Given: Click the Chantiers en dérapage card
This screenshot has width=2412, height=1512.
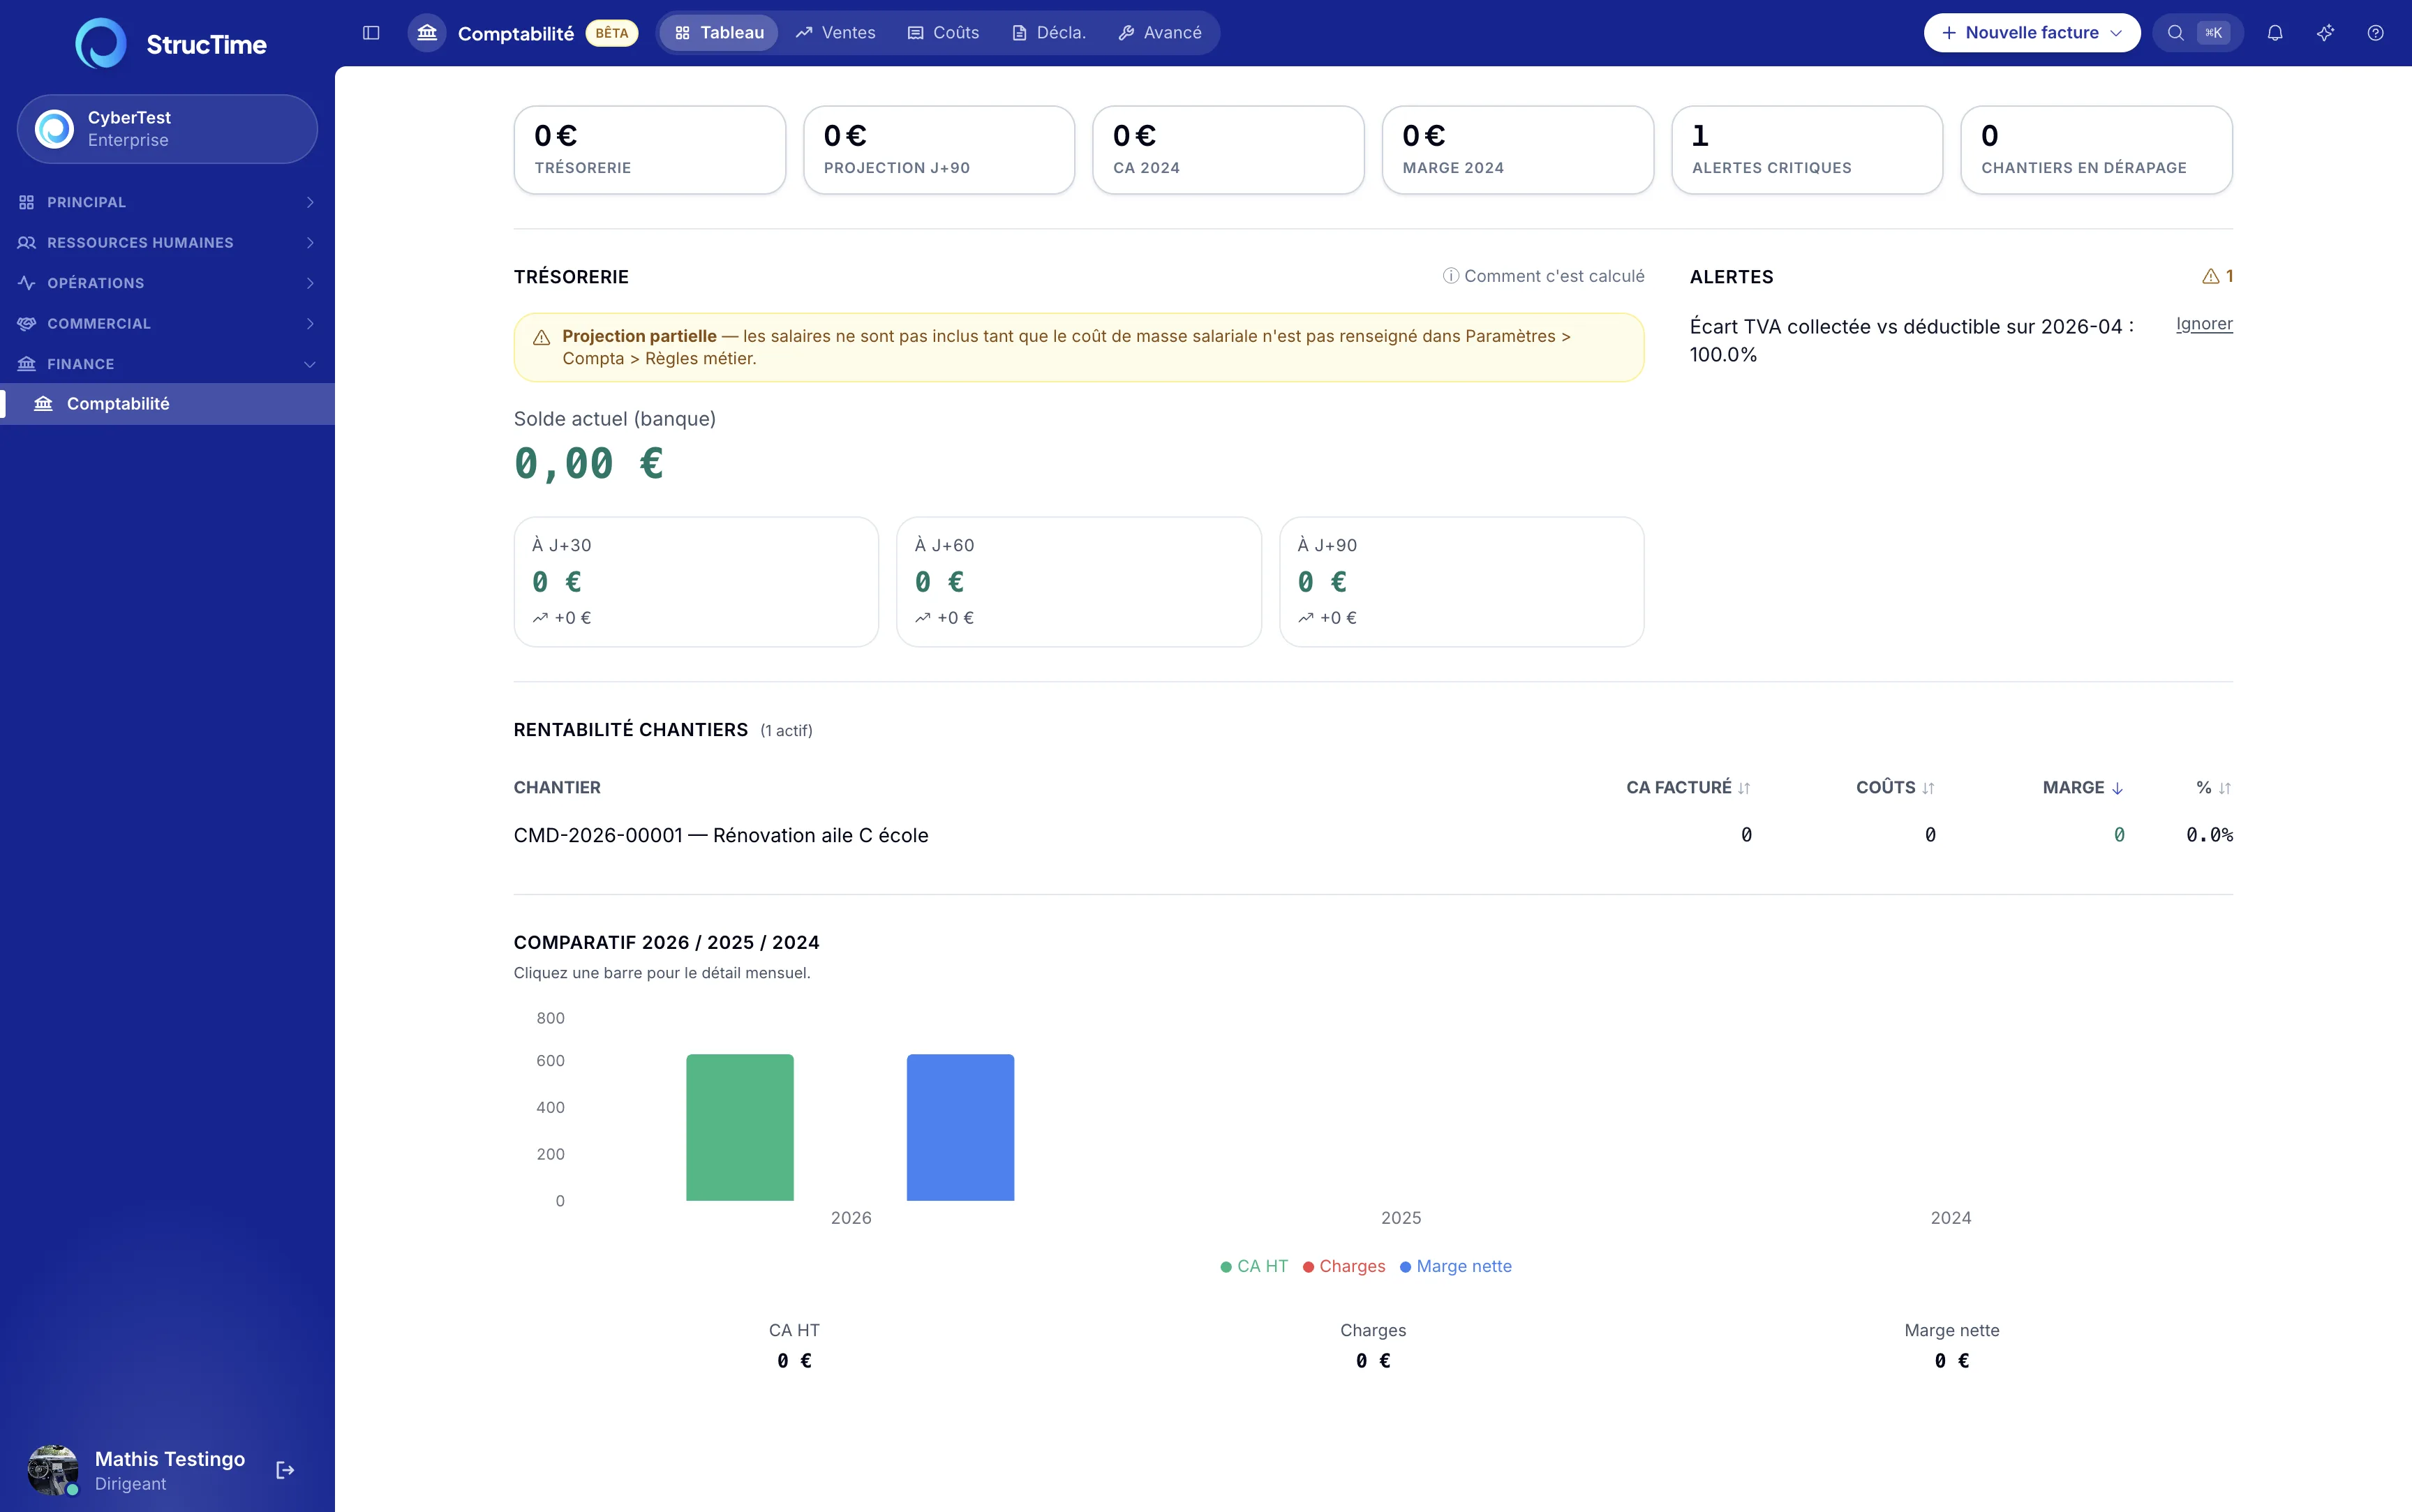Looking at the screenshot, I should [2097, 150].
